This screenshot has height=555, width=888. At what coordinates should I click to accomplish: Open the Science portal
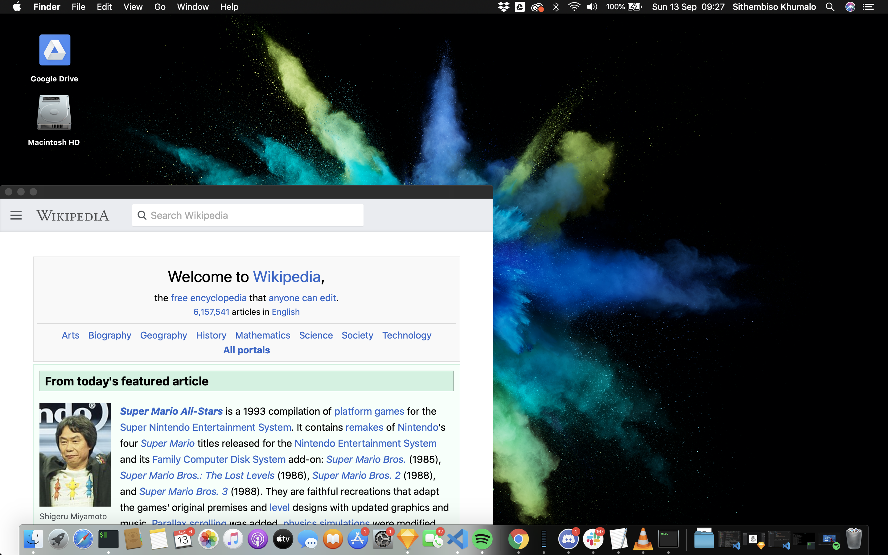point(315,335)
